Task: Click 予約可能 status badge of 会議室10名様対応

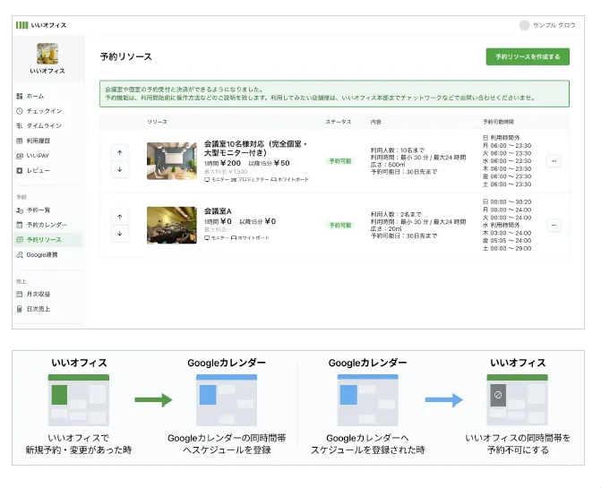Action: [x=340, y=161]
